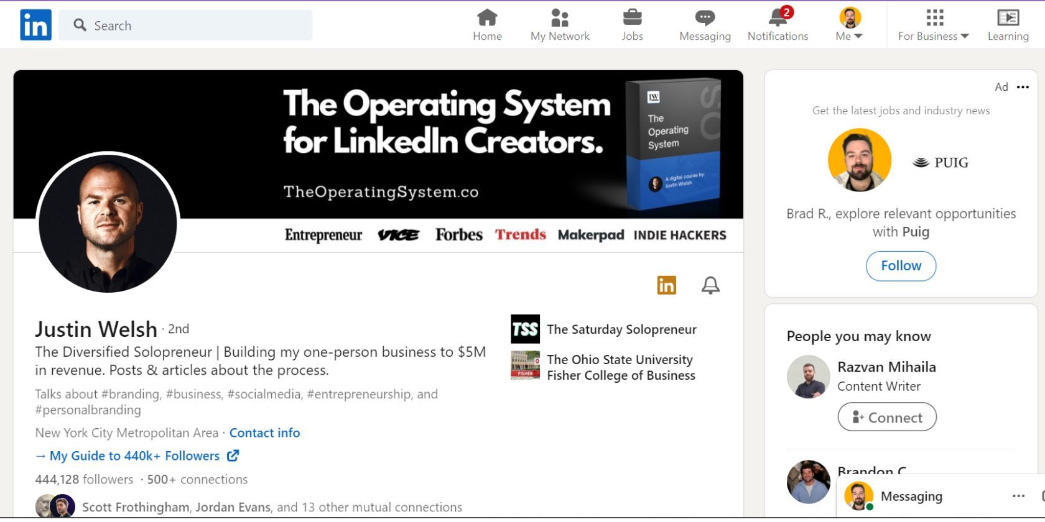Image resolution: width=1045 pixels, height=522 pixels.
Task: Click the external link icon beside the guide
Action: click(x=233, y=456)
